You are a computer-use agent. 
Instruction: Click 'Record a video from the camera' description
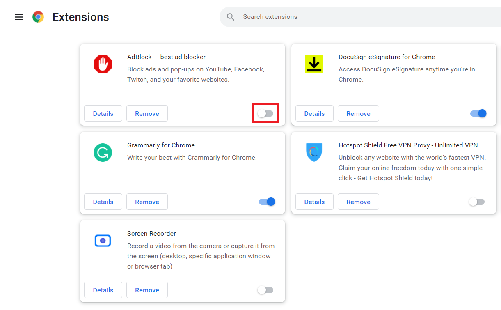201,256
